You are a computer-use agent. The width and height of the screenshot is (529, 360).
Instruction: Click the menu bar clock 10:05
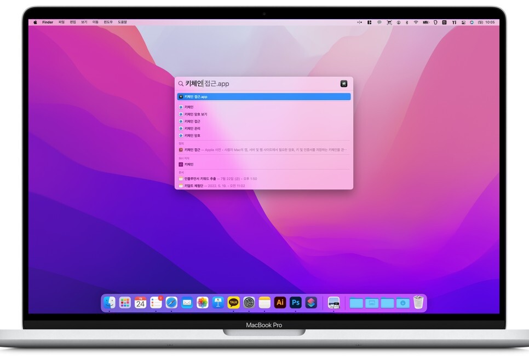pos(490,22)
